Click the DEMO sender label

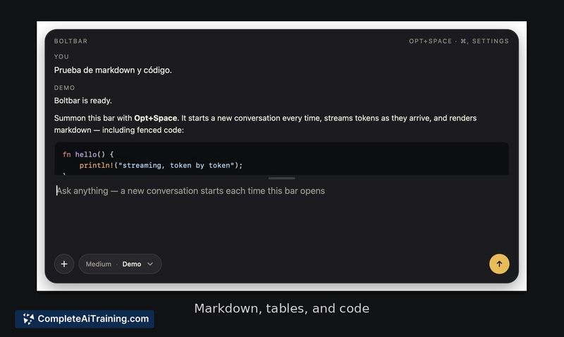click(64, 87)
